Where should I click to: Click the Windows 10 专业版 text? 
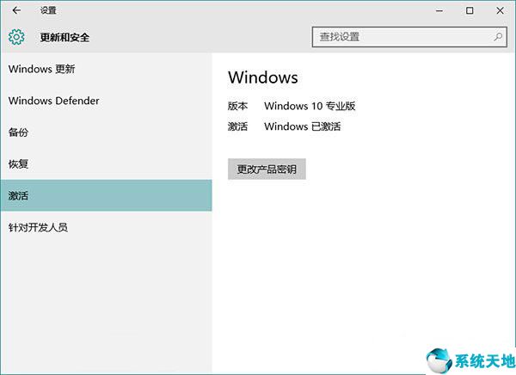pyautogui.click(x=310, y=106)
